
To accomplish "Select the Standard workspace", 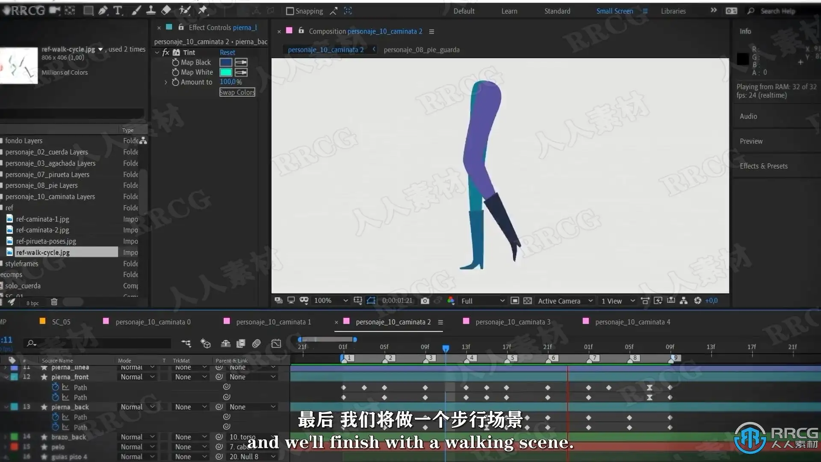I will (557, 11).
